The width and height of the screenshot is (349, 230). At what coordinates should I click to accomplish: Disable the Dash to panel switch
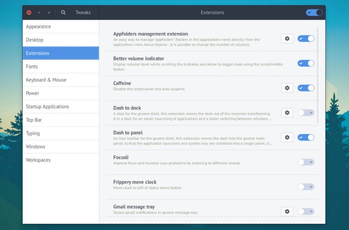306,137
